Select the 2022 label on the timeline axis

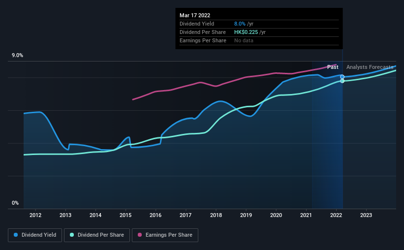[x=336, y=215]
